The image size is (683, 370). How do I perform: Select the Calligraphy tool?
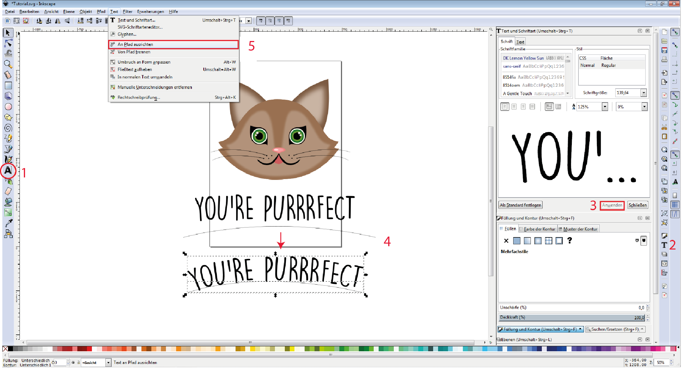[x=8, y=159]
